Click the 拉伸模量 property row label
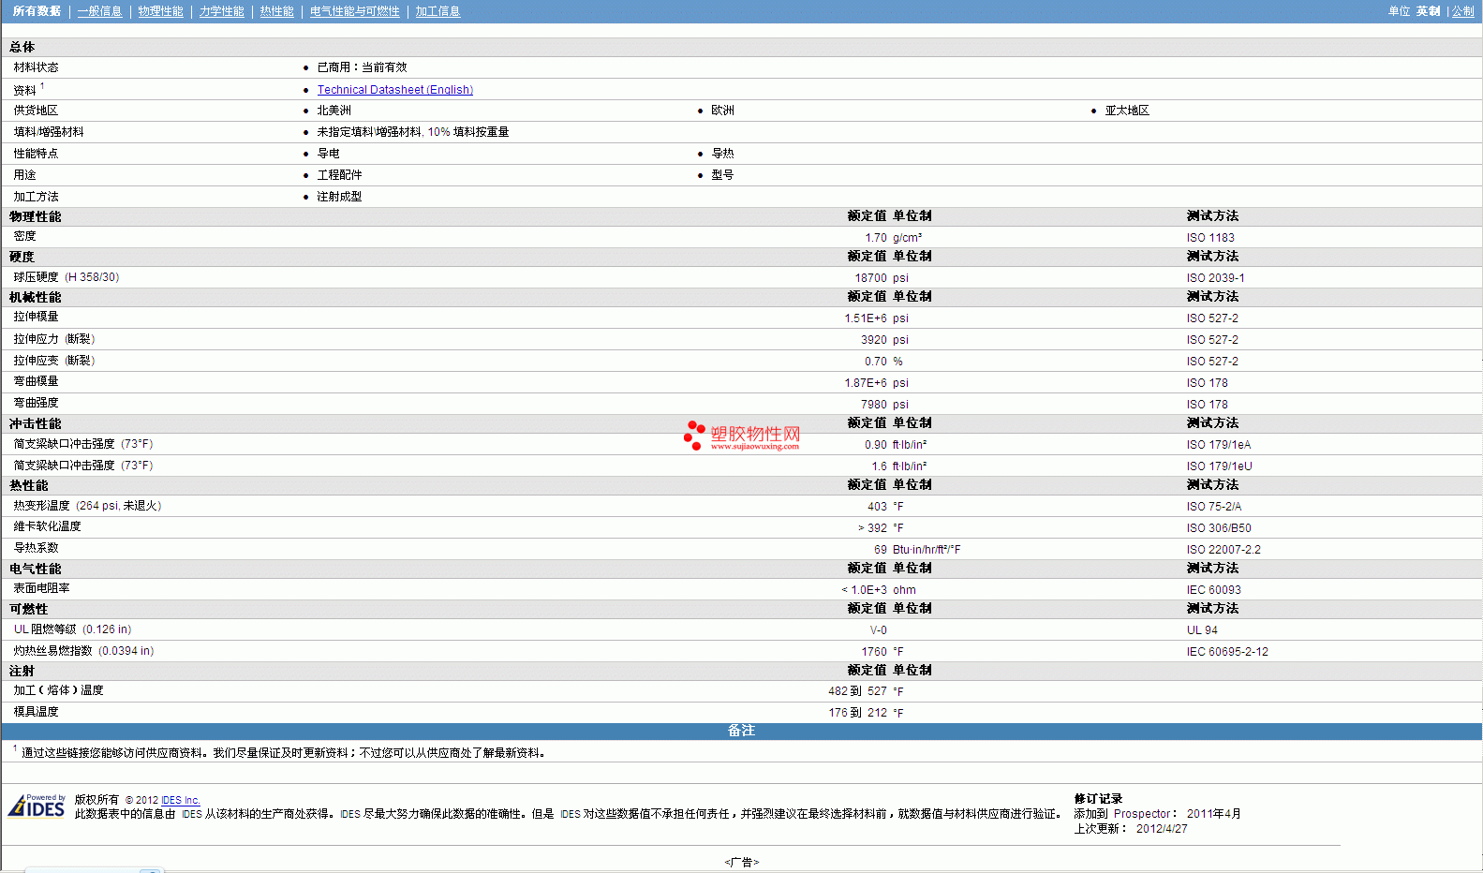This screenshot has height=873, width=1483. [x=36, y=317]
